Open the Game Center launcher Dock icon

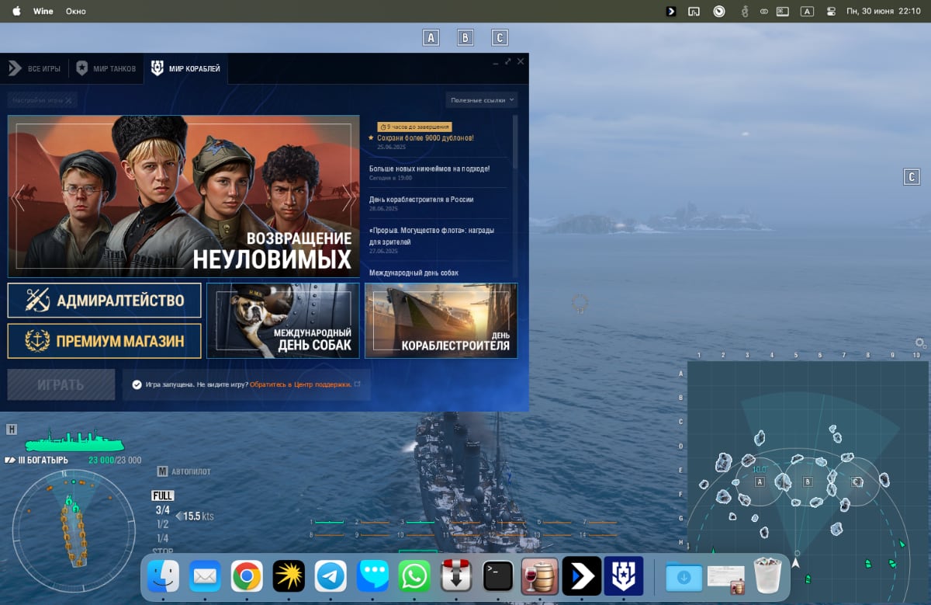point(582,576)
